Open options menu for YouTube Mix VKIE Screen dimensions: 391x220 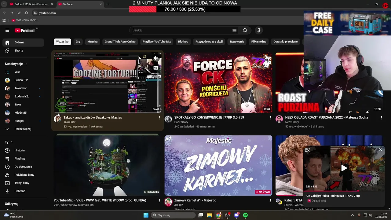click(159, 201)
